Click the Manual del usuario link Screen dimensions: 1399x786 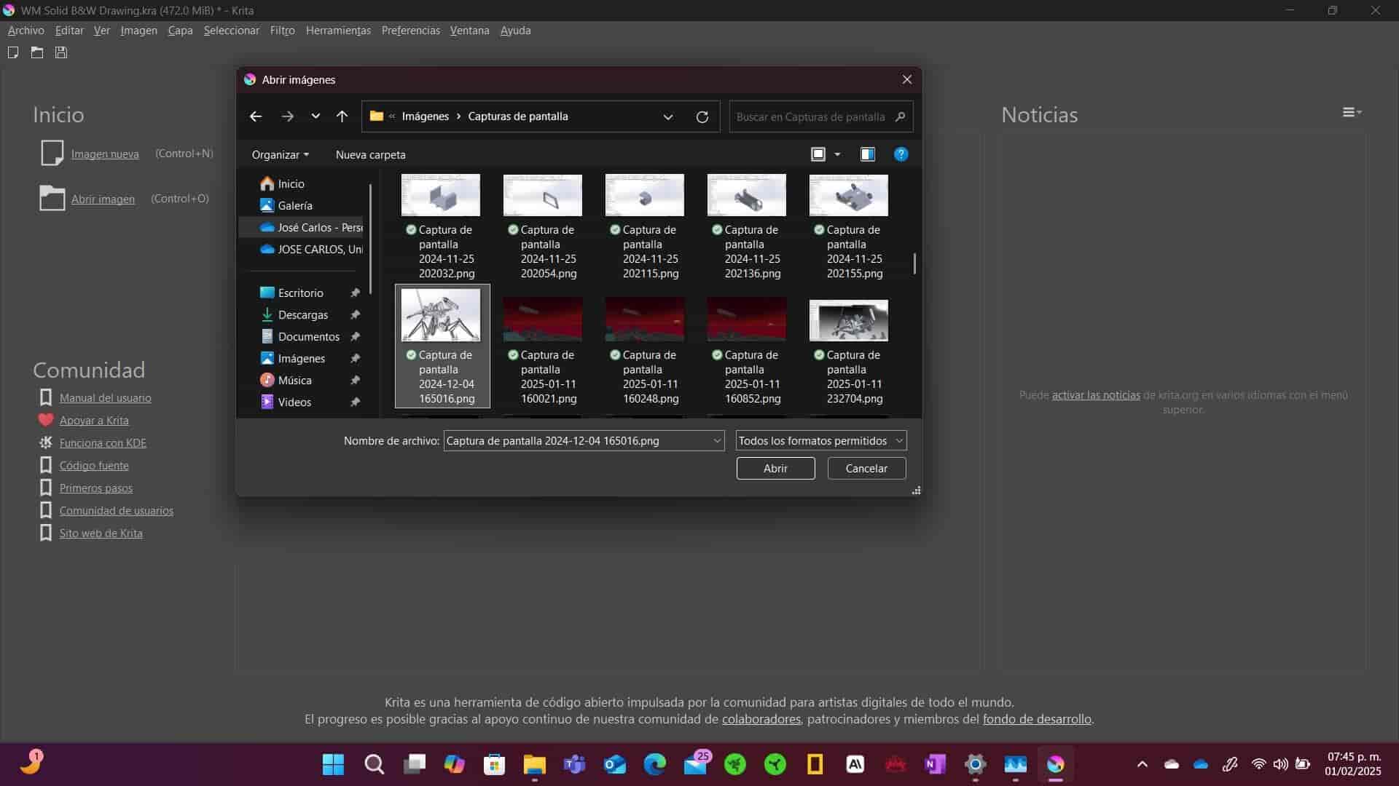coord(105,398)
